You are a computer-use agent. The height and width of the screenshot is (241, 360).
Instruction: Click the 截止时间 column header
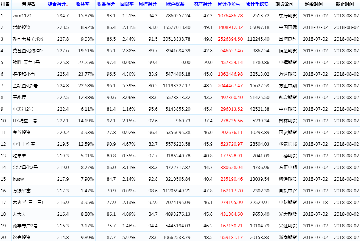tap(345, 4)
